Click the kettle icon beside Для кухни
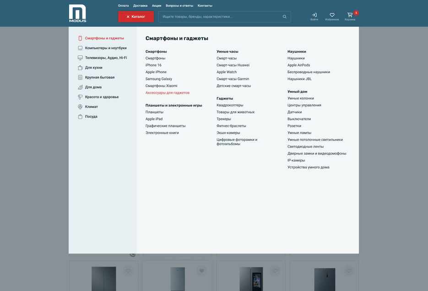428x291 pixels. 80,68
